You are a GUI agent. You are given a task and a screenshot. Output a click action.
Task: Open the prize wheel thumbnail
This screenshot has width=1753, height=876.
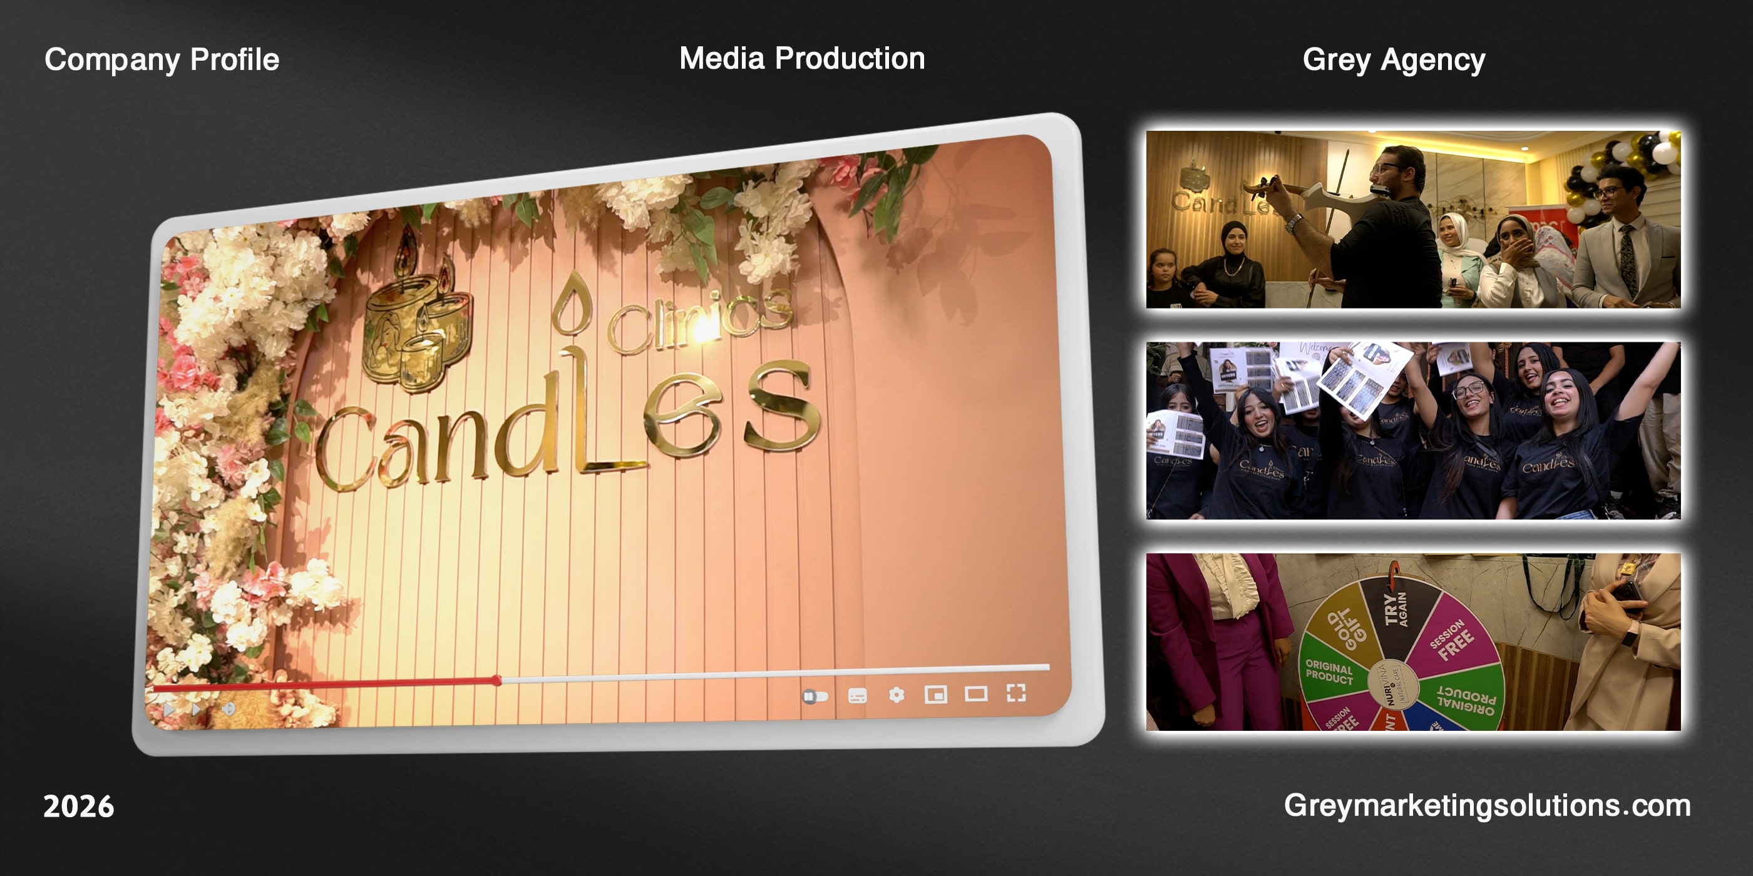click(1413, 641)
